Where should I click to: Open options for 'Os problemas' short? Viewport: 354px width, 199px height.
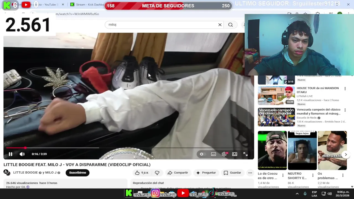[343, 175]
